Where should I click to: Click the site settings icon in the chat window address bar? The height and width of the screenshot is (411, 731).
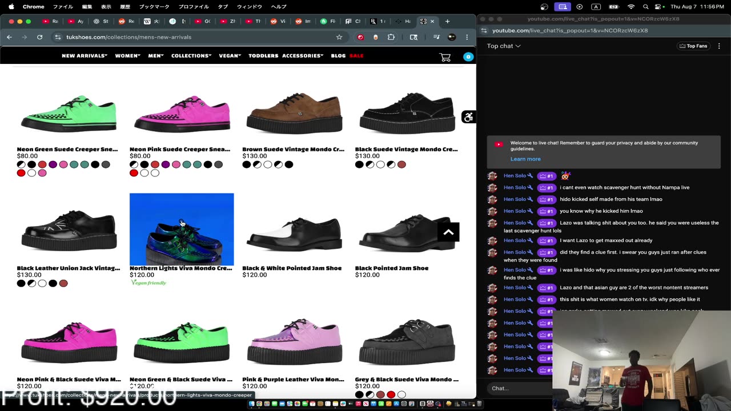tap(484, 30)
